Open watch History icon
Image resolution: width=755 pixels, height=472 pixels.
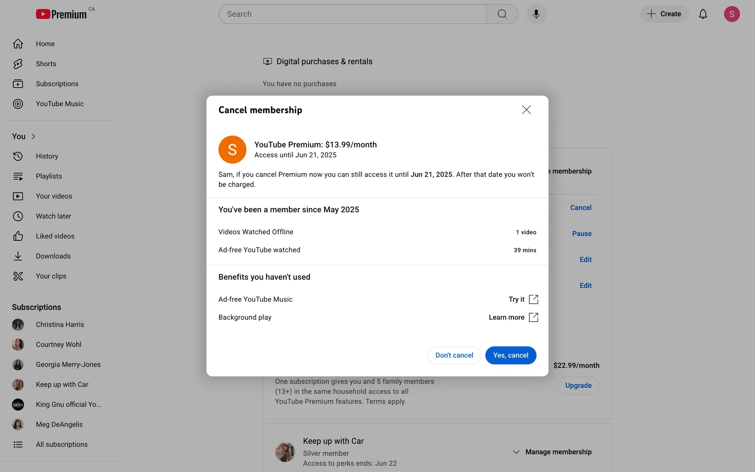(x=18, y=156)
